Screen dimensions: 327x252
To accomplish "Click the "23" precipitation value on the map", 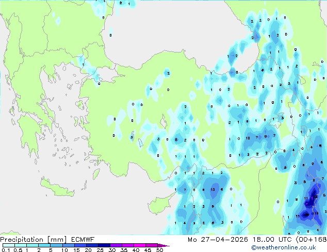I will 315,196.
